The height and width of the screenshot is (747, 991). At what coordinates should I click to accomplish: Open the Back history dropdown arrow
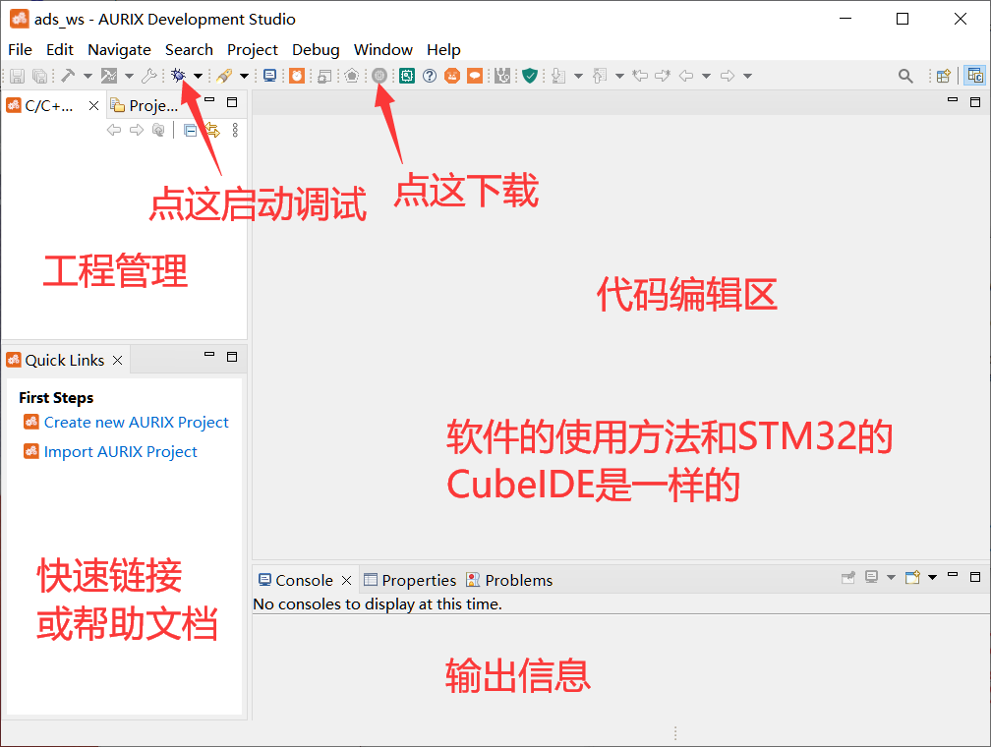707,76
